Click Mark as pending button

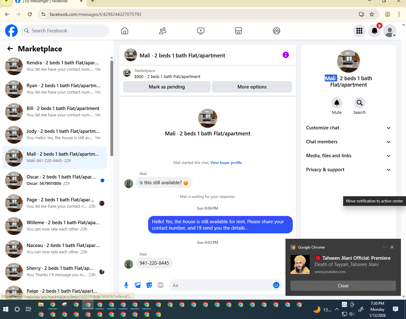pyautogui.click(x=167, y=87)
